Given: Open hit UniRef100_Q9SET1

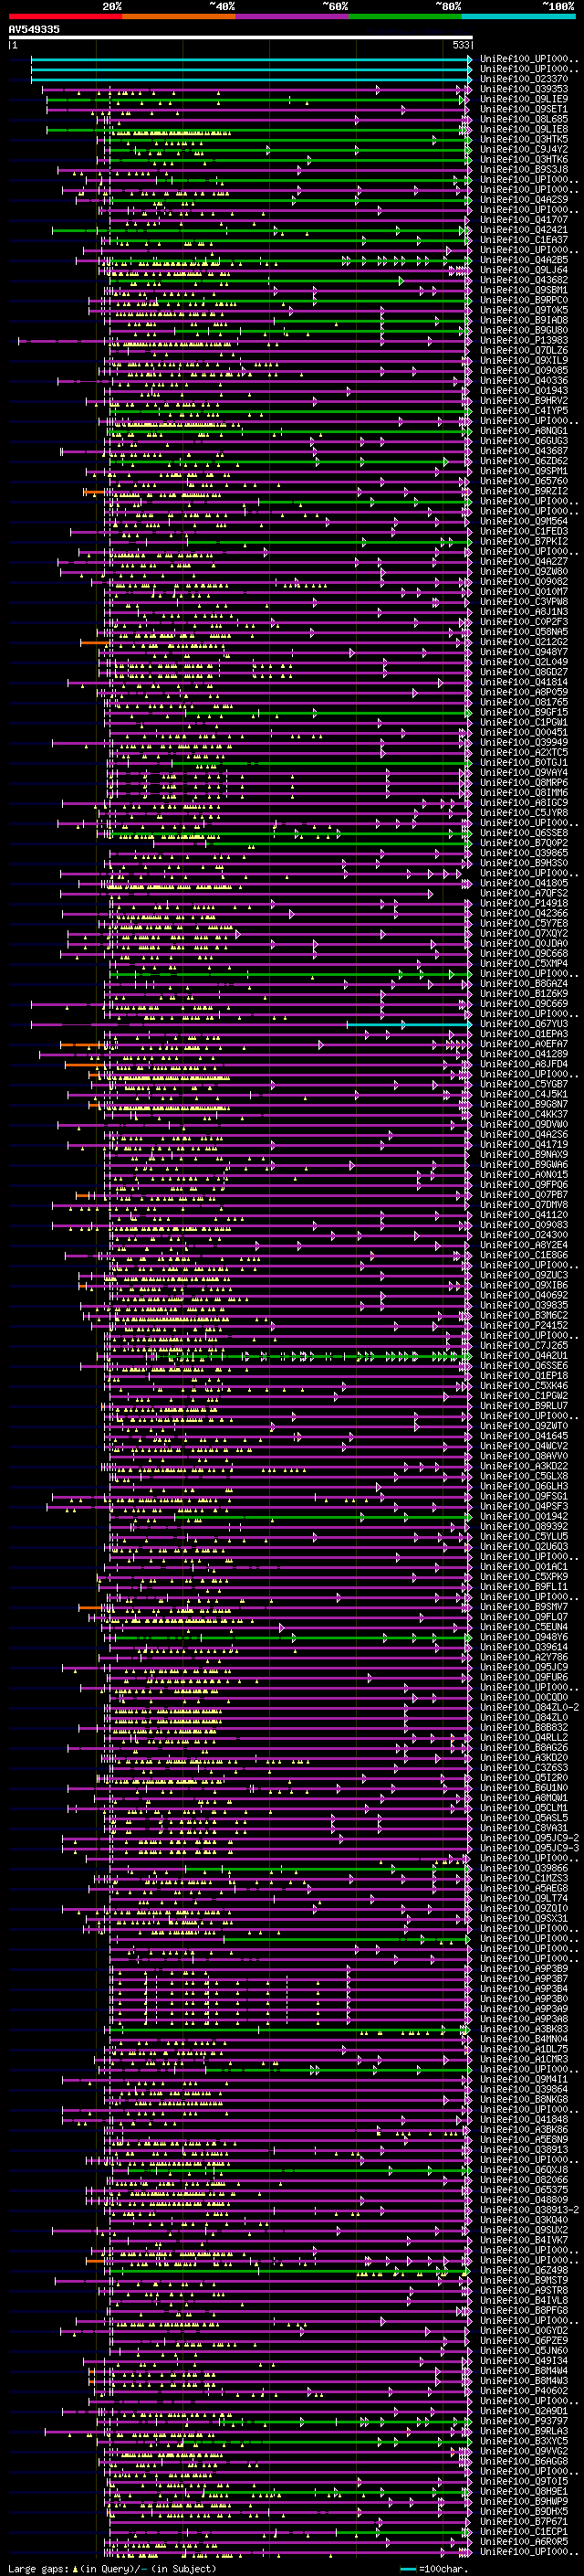Looking at the screenshot, I should click(524, 109).
